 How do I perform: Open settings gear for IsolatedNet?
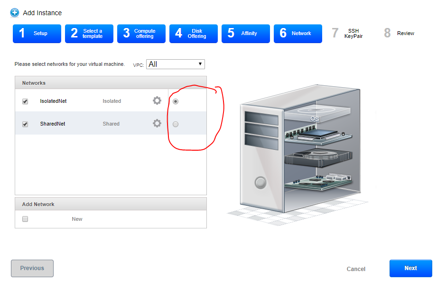pyautogui.click(x=157, y=100)
